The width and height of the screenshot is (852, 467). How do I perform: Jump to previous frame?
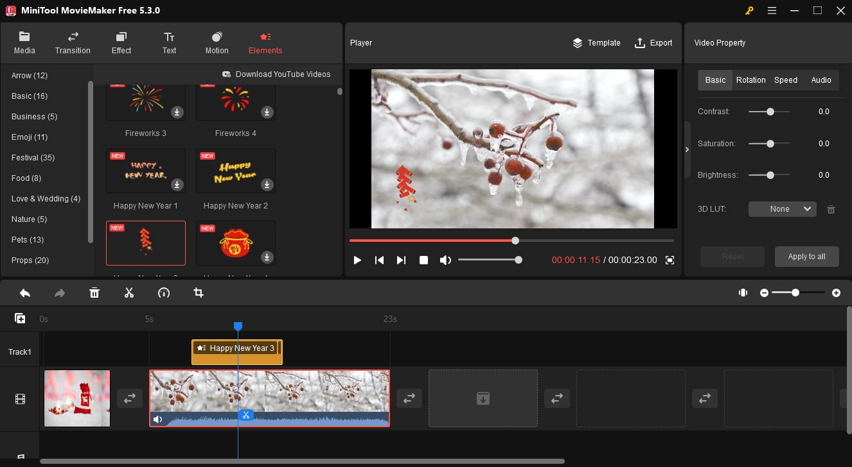pos(380,260)
